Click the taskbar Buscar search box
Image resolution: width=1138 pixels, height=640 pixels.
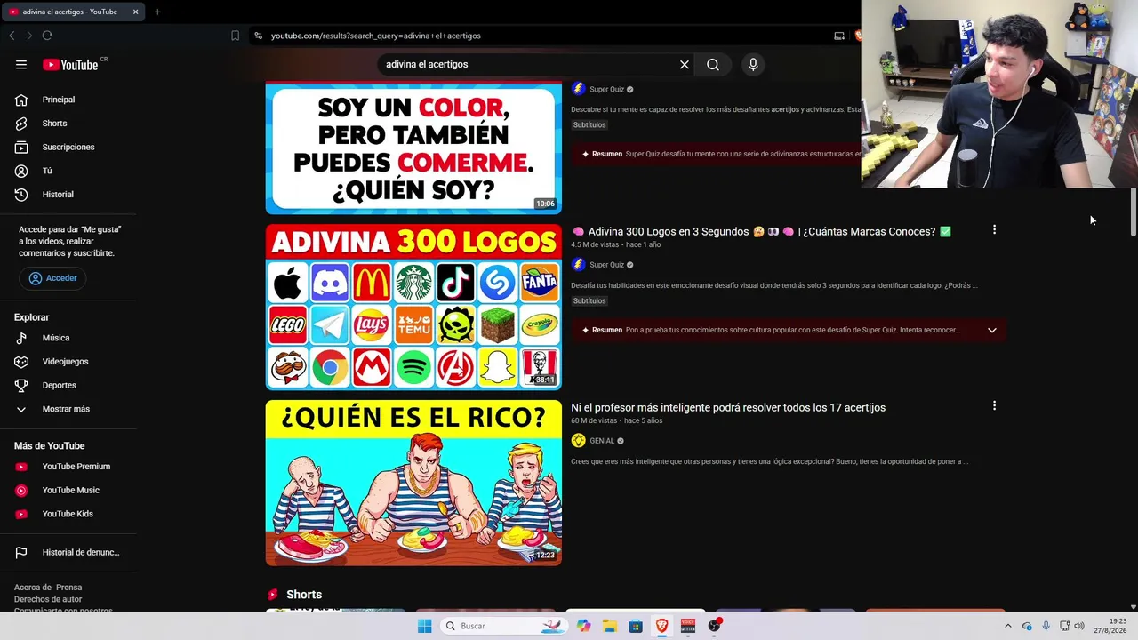coord(504,626)
